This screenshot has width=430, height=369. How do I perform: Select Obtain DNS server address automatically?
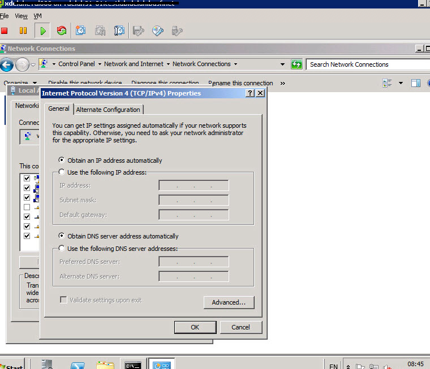(x=62, y=236)
